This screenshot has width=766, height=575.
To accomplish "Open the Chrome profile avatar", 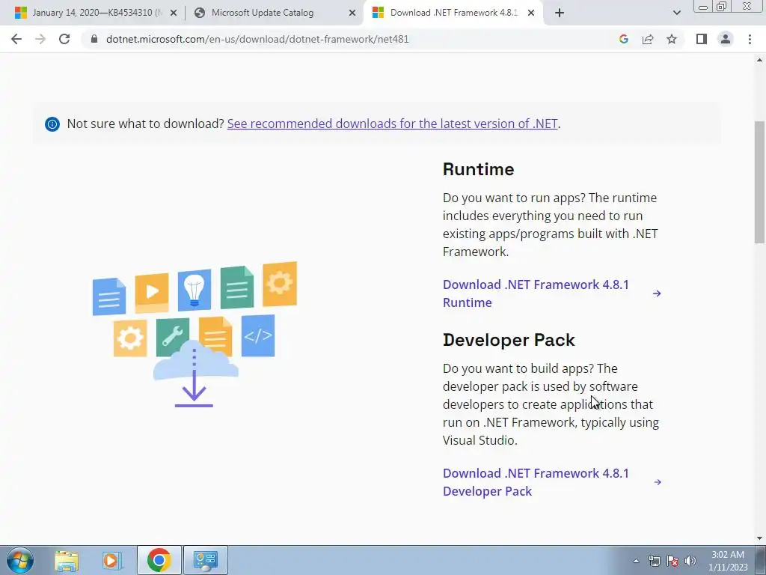I will (726, 39).
